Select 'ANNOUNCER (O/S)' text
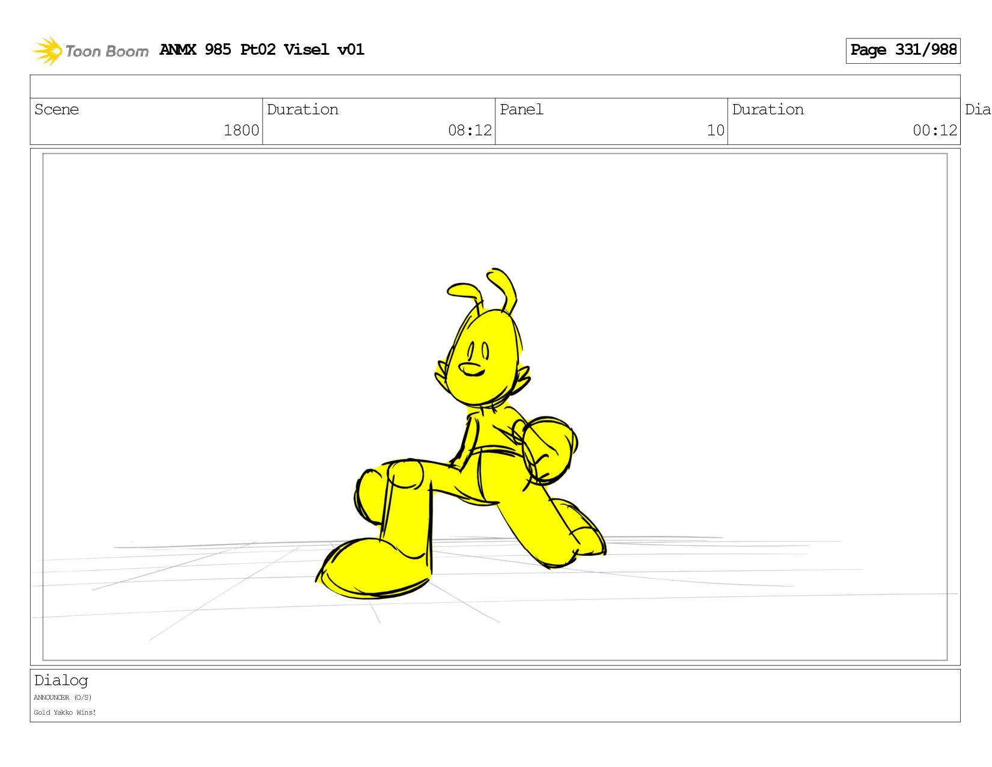Screen dimensions: 992x767 [63, 698]
